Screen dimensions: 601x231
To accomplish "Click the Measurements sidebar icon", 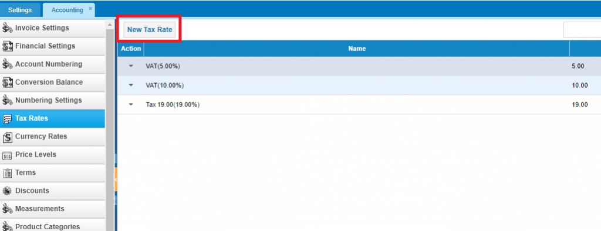I will 7,209.
